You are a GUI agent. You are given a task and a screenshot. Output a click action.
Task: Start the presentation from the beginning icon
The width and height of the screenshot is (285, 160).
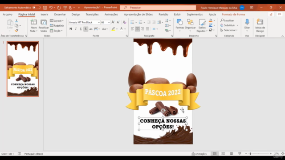coord(65,8)
